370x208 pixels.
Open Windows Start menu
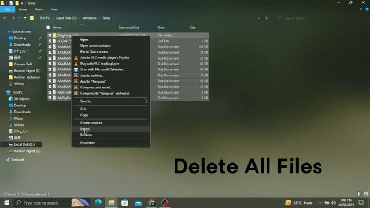6,203
